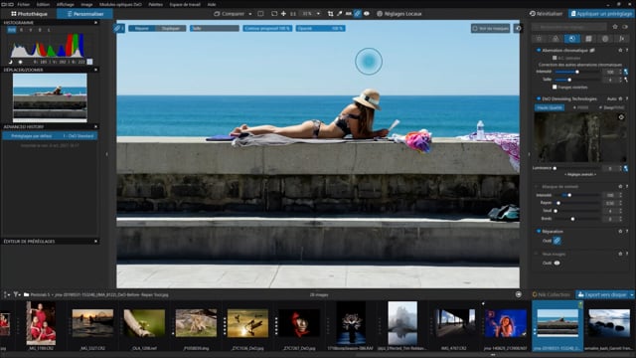Select the Color palette icon in right panel
636x358 pixels.
(556, 39)
